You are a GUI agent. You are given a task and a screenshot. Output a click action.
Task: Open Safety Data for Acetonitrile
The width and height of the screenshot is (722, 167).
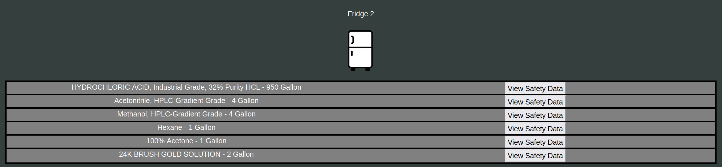click(535, 102)
